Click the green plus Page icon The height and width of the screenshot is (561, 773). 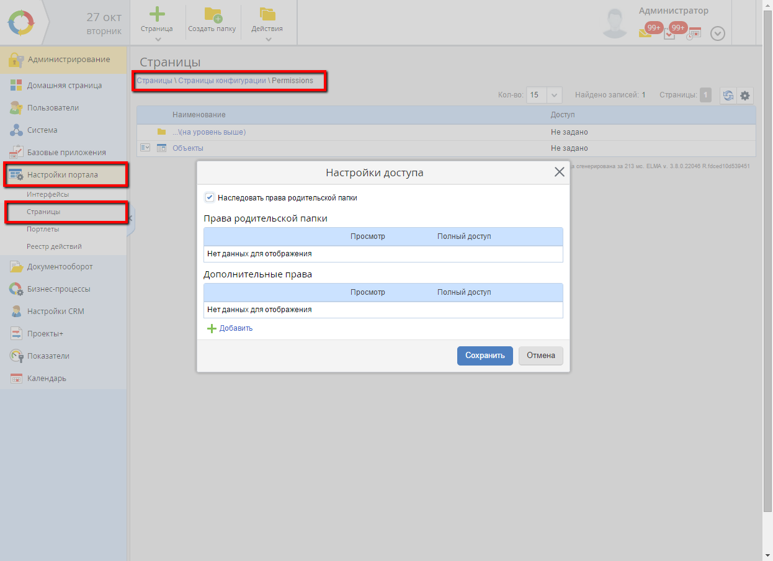click(x=157, y=14)
